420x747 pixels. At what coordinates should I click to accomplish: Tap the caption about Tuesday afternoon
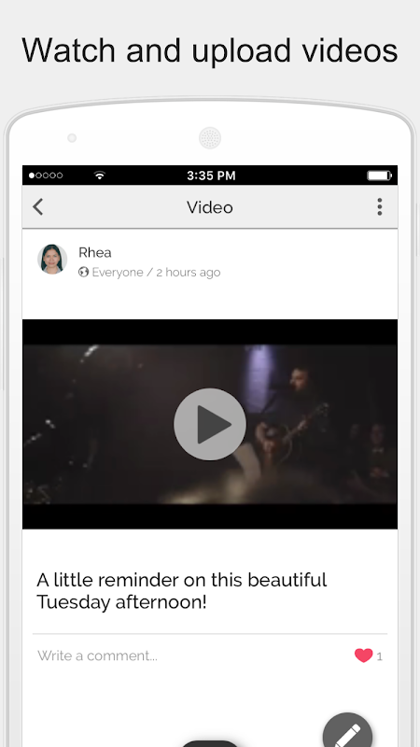[182, 591]
